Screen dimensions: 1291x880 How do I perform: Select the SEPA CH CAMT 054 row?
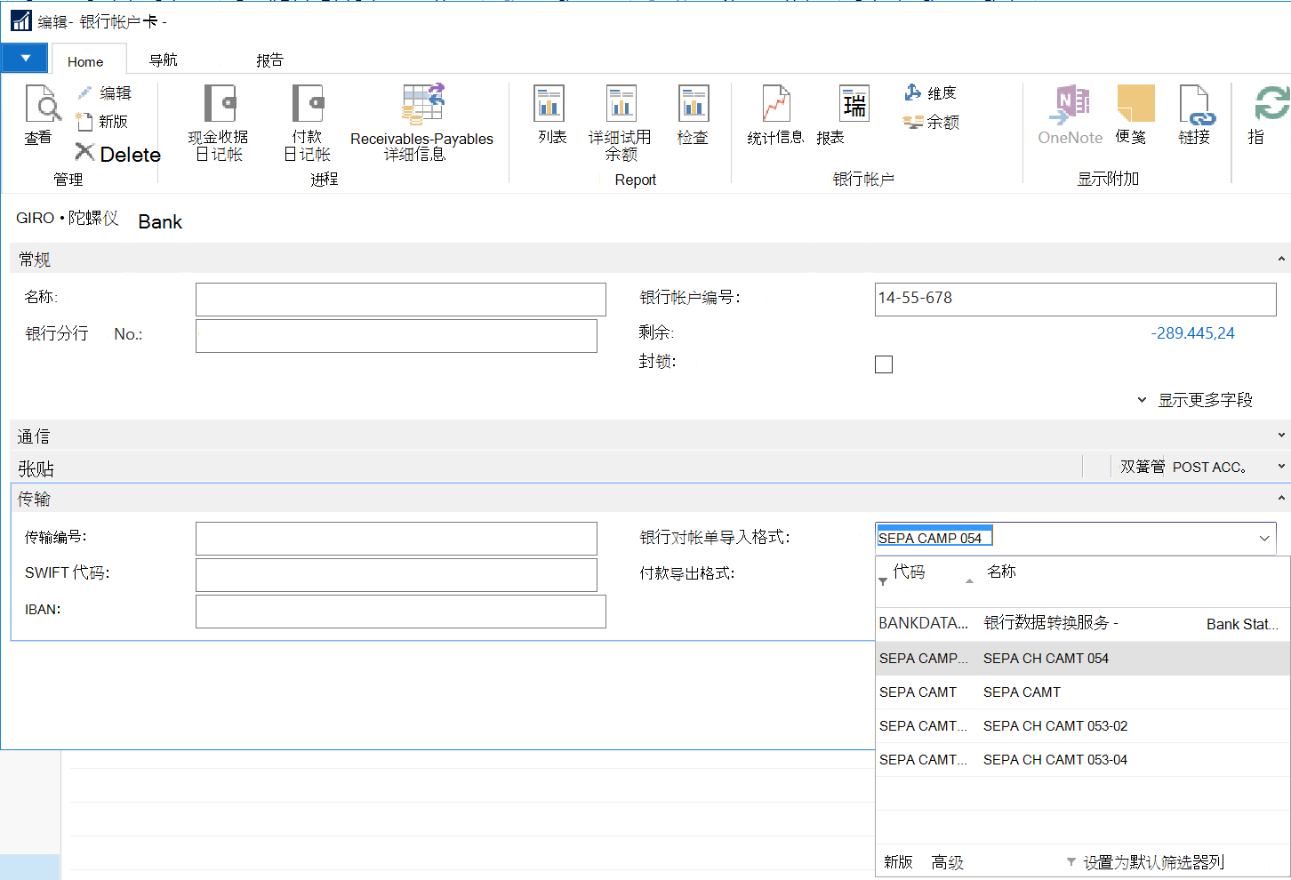tap(1083, 659)
